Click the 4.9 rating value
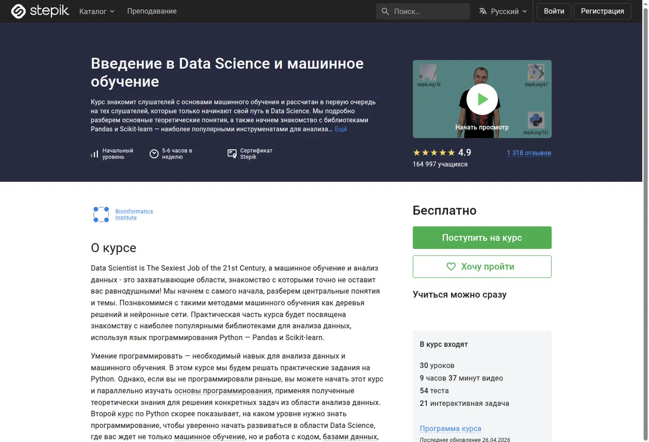This screenshot has height=442, width=649. 465,153
